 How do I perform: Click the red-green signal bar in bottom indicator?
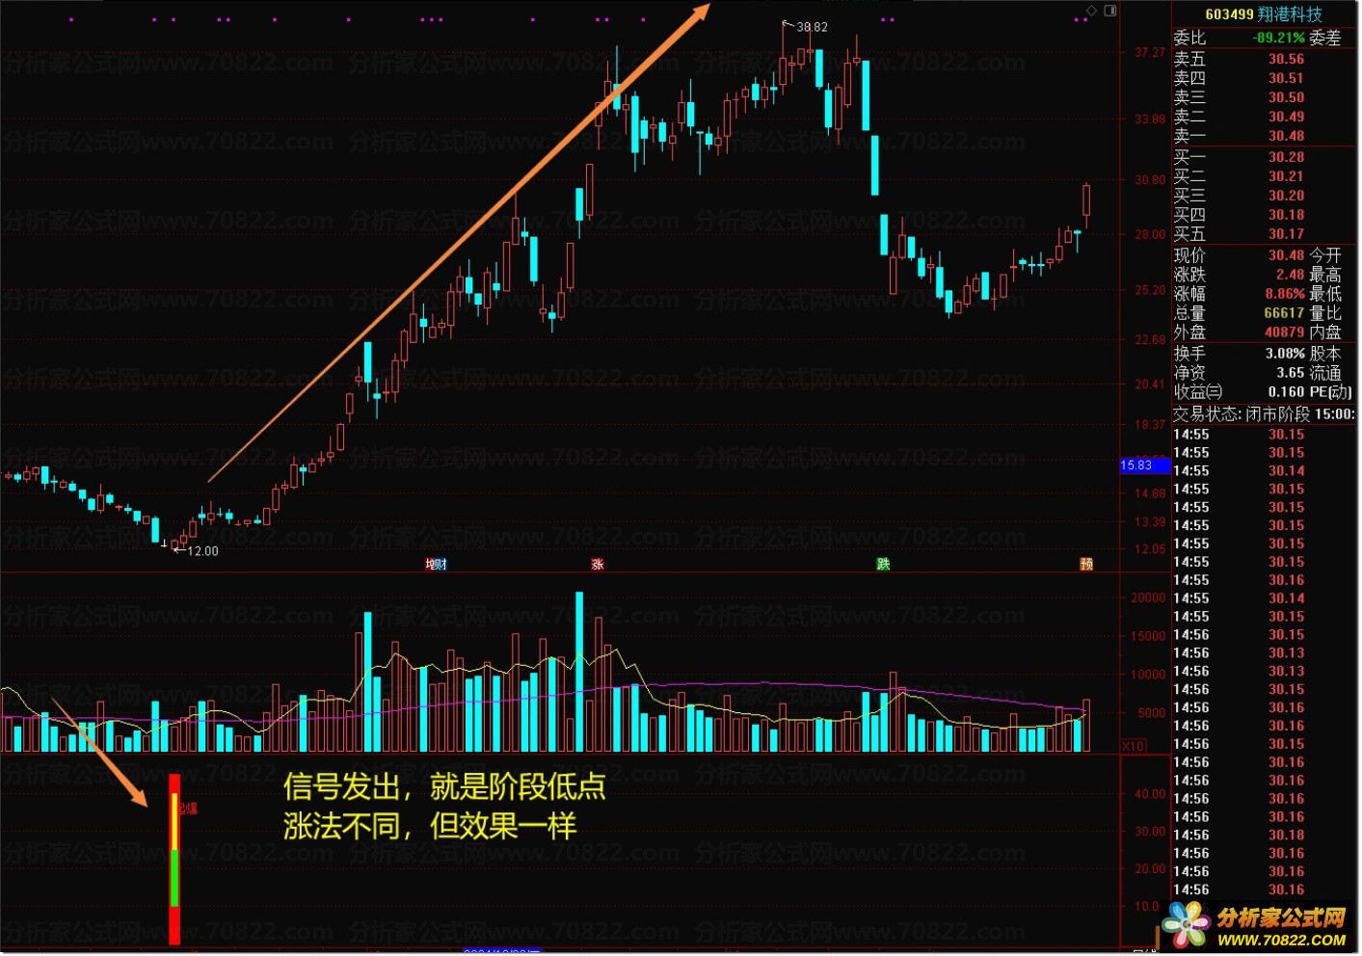coord(174,859)
